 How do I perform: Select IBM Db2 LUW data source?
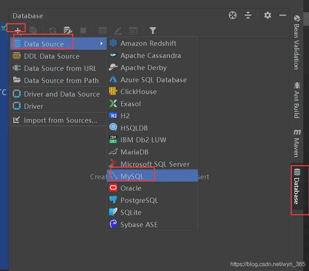(152, 140)
